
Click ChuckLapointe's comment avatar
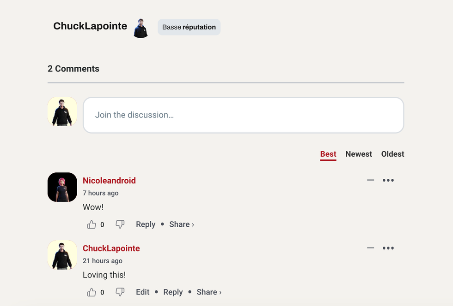tap(62, 255)
